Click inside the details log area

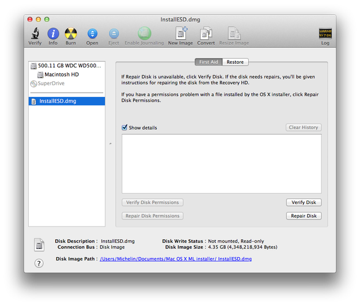coord(222,164)
